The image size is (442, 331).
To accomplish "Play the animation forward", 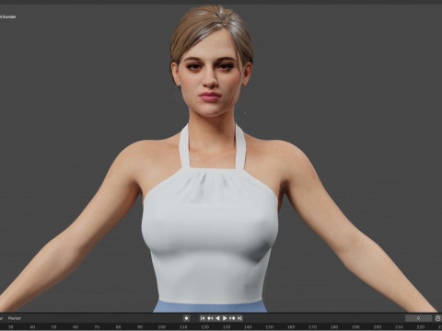I will click(x=225, y=318).
